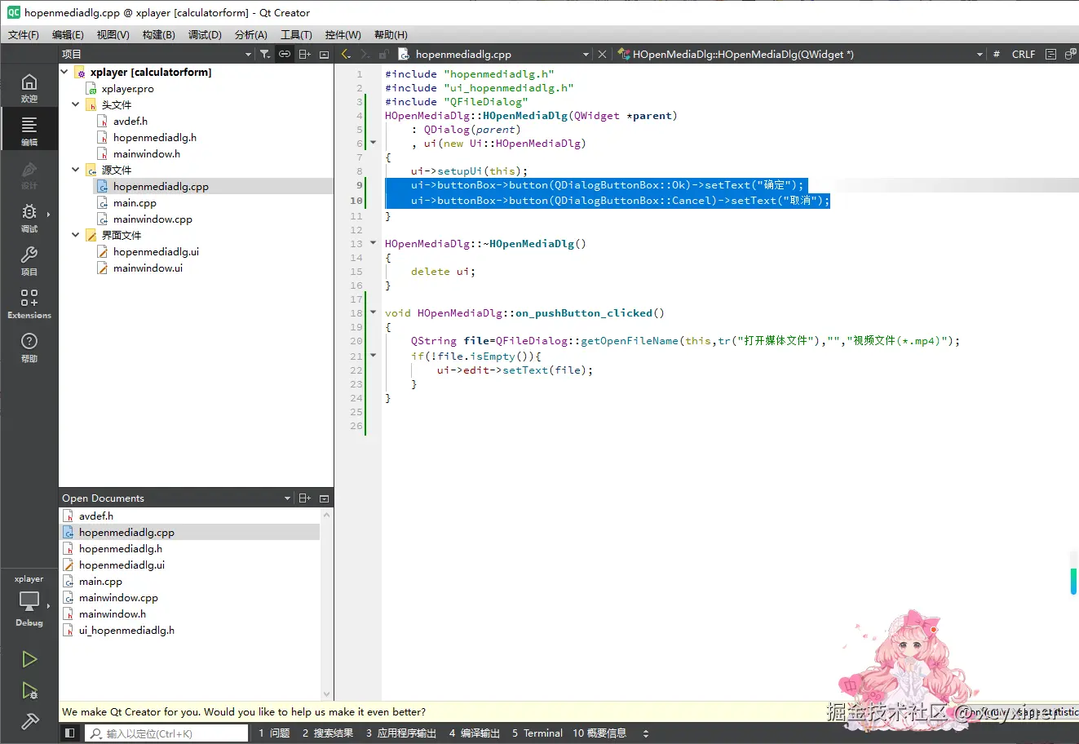
Task: Open Extensions mode in sidebar
Action: pyautogui.click(x=29, y=303)
